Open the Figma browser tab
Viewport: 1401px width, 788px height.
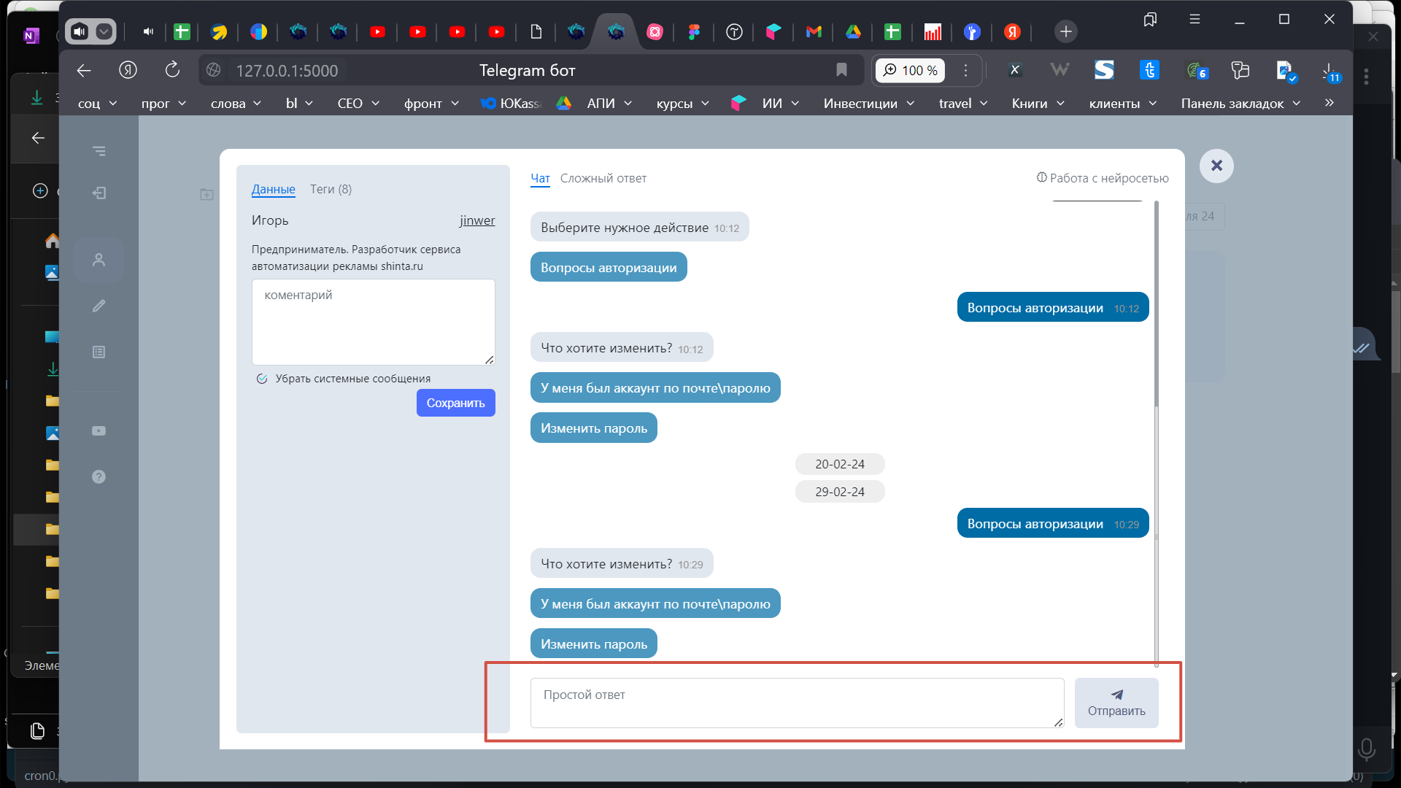pyautogui.click(x=694, y=31)
